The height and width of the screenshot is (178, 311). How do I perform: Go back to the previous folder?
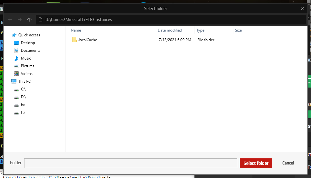[10, 19]
